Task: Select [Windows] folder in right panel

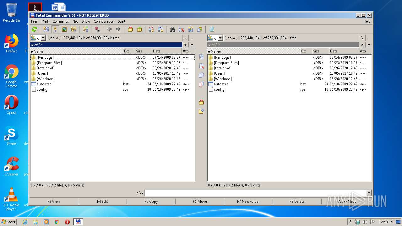Action: 289,79
